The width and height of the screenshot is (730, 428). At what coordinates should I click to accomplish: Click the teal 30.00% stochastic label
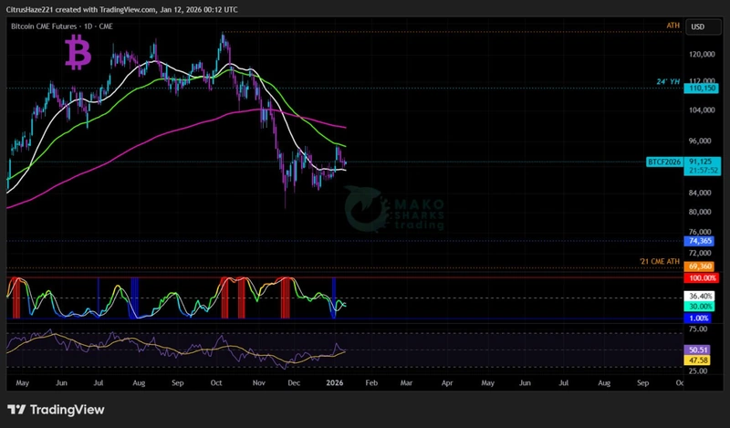point(700,307)
